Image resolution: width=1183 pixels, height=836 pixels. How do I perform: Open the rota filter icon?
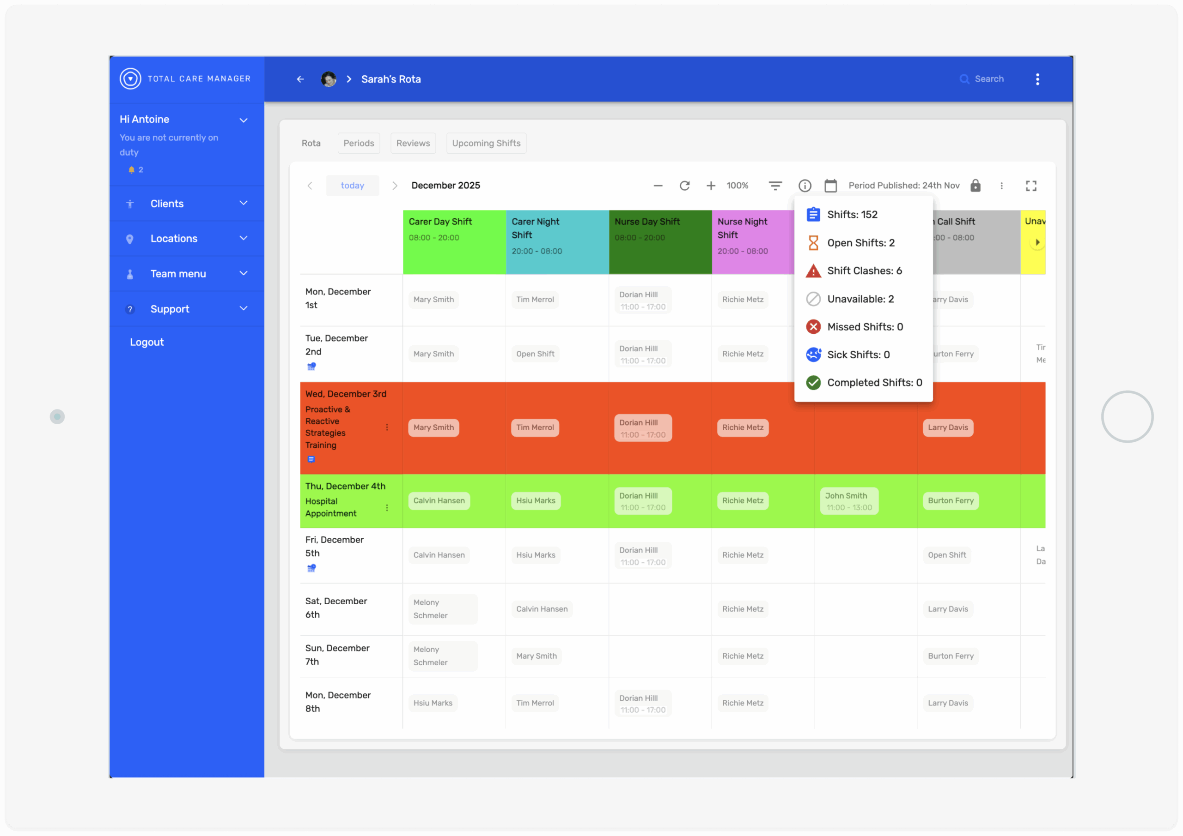pos(775,185)
